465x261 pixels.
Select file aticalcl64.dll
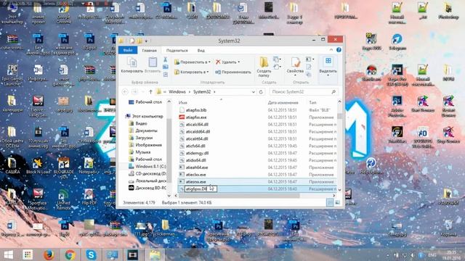pos(197,125)
